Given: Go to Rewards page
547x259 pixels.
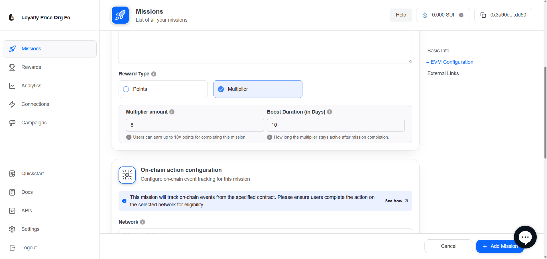Looking at the screenshot, I should coord(50,67).
